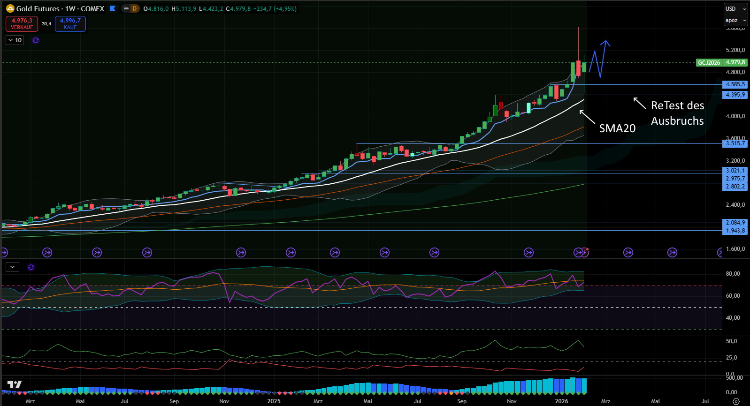Collapse the 10 indicators legend dropdown
The image size is (750, 406).
(15, 40)
